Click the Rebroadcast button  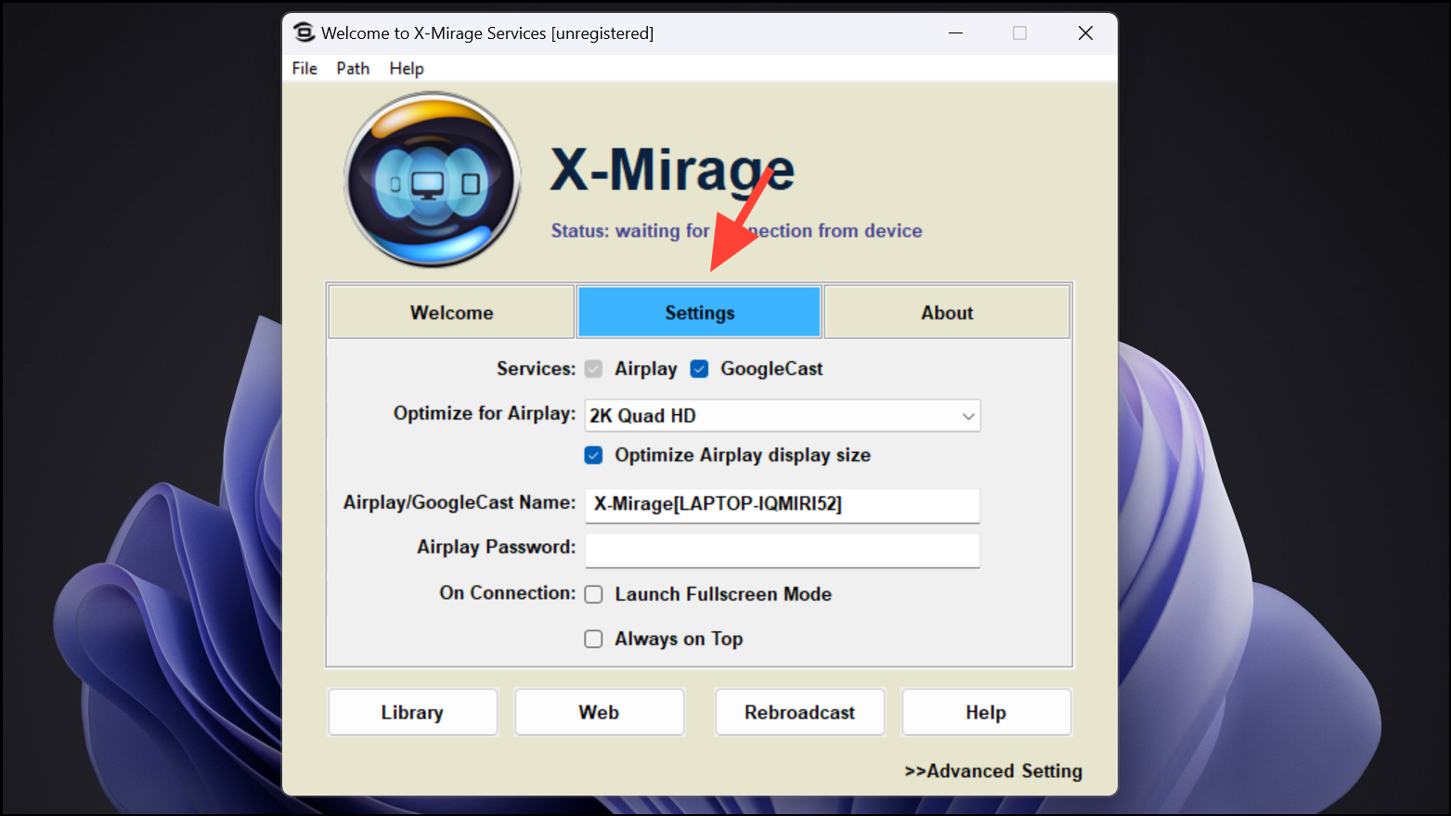coord(799,712)
